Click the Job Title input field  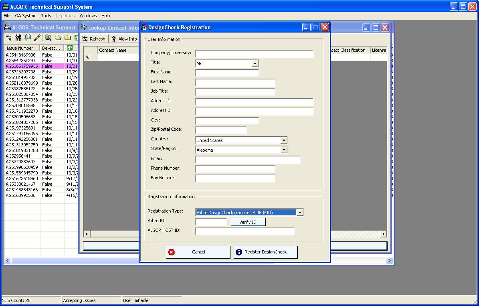pos(235,92)
